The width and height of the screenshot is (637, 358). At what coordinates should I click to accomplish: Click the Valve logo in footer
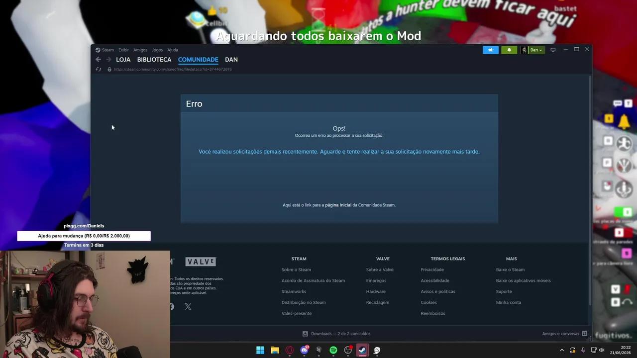(x=201, y=262)
